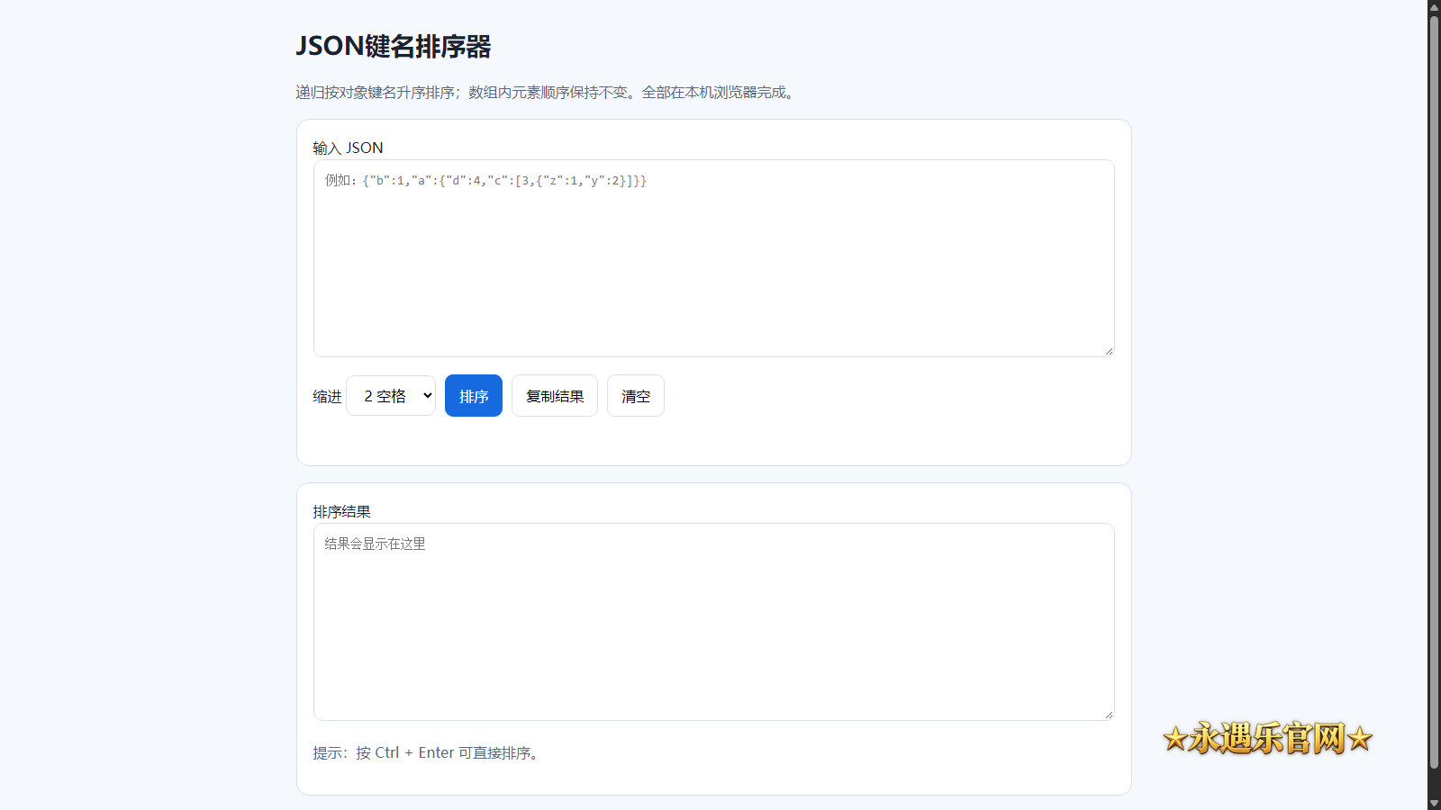
Task: Click the 复制结果 button
Action: 555,396
